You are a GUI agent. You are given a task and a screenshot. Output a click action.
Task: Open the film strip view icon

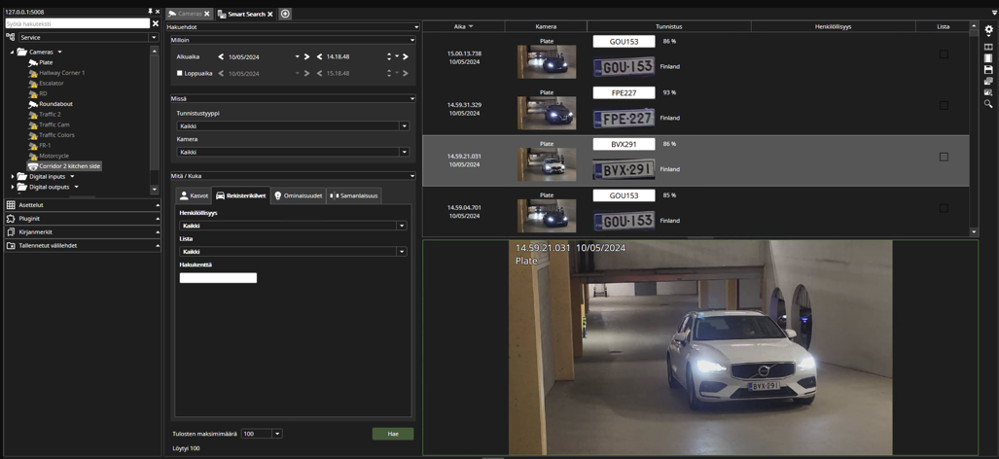[x=988, y=58]
